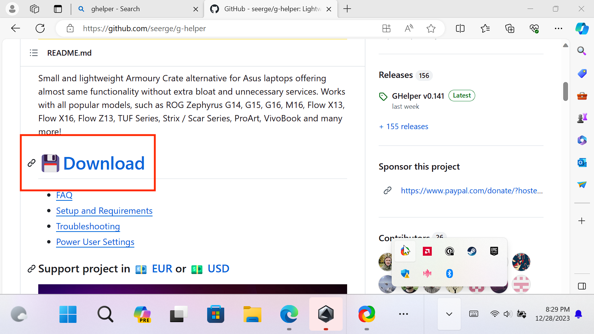Open Setup and Requirements link
This screenshot has height=334, width=594.
click(x=104, y=211)
